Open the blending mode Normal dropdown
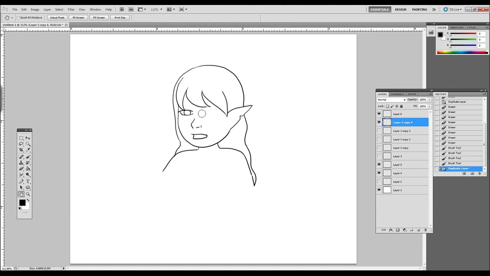Viewport: 490px width, 276px height. coord(392,100)
